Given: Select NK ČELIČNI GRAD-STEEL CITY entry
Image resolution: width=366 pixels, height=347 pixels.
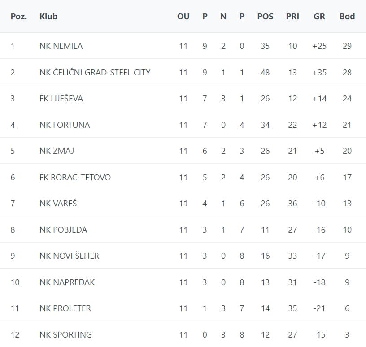Looking at the screenshot, I should point(95,72).
